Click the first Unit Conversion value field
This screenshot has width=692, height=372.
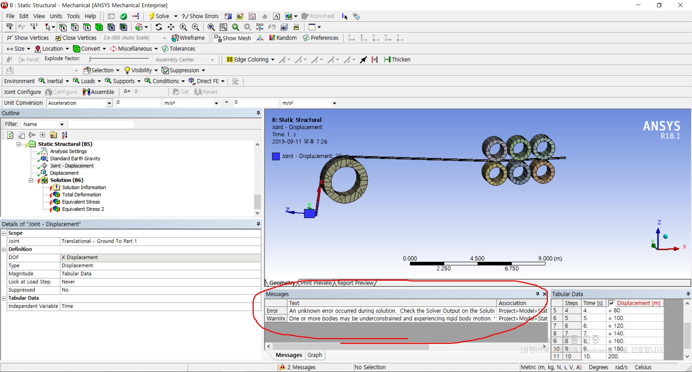[138, 103]
